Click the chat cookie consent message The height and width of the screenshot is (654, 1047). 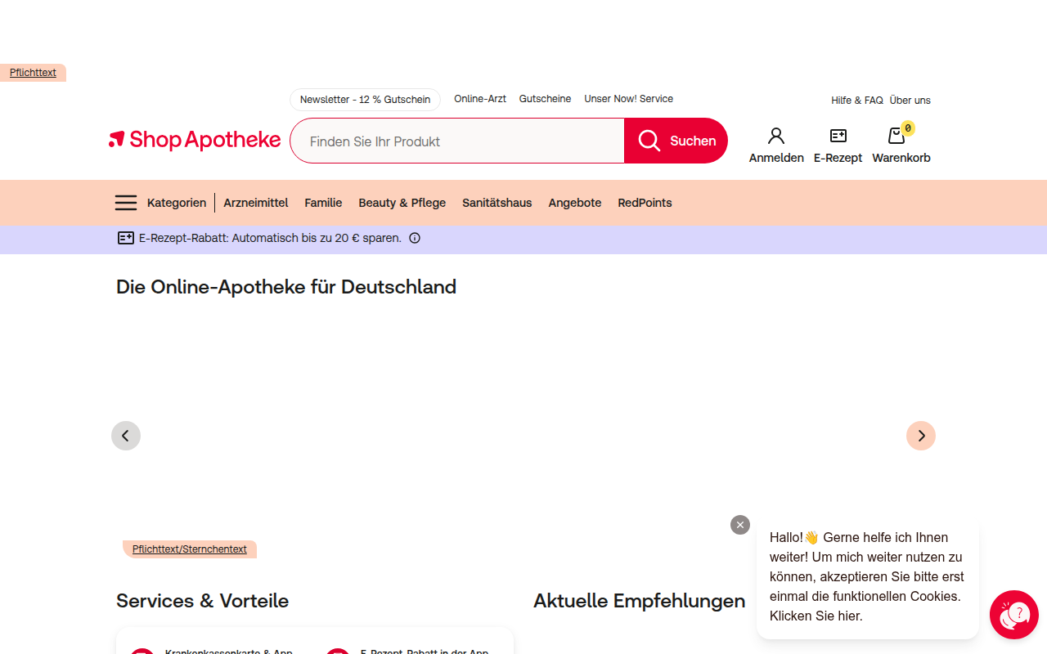pos(867,577)
